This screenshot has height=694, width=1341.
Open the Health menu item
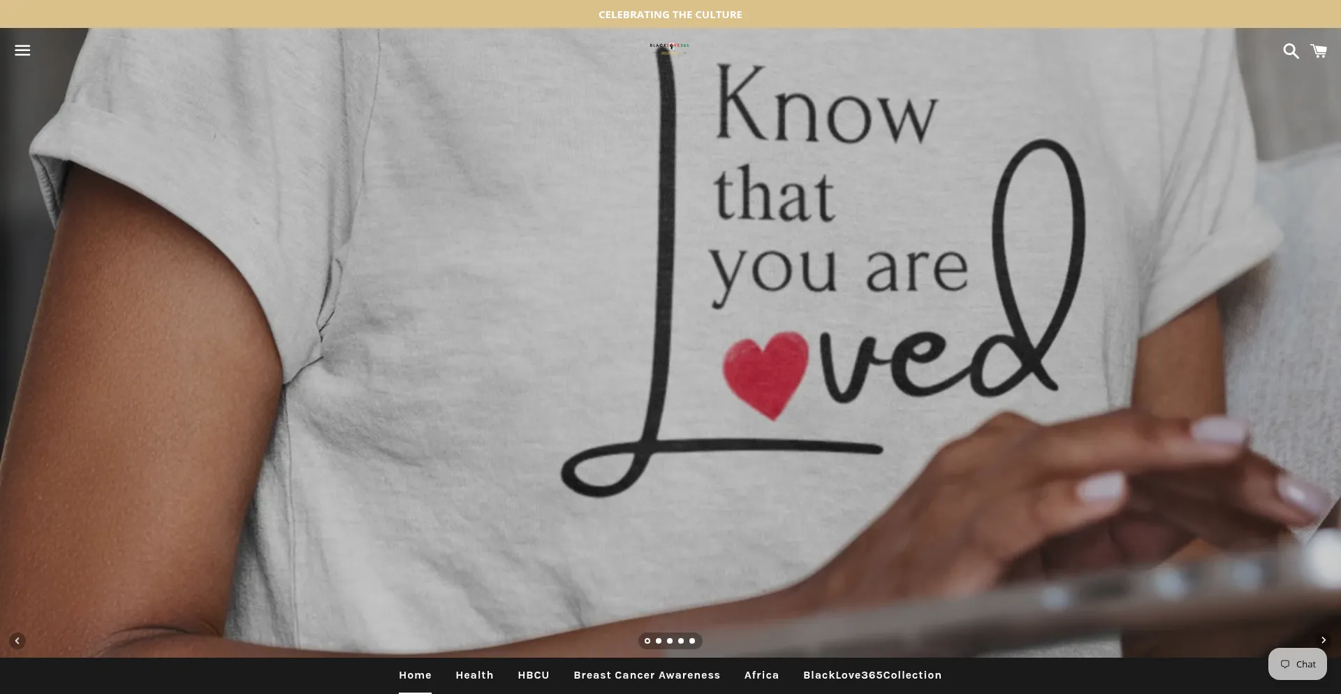click(474, 675)
